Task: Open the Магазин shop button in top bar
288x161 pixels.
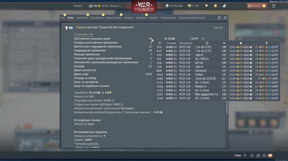Action: coord(255,6)
